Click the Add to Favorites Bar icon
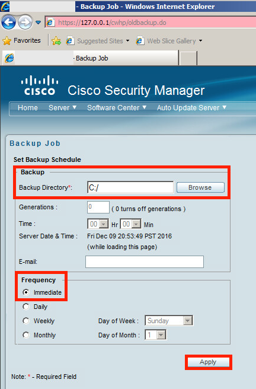256x389 pixels. tap(56, 41)
